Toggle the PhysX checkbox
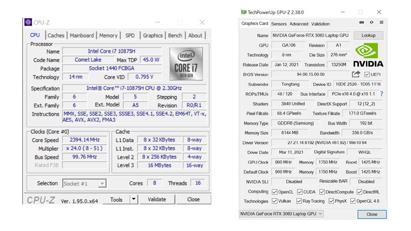 click(331, 201)
